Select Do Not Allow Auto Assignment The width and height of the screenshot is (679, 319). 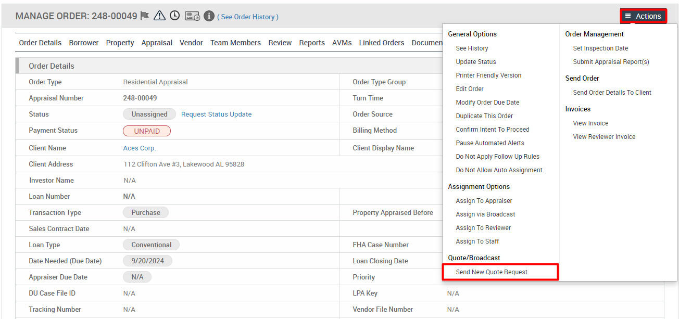point(499,170)
